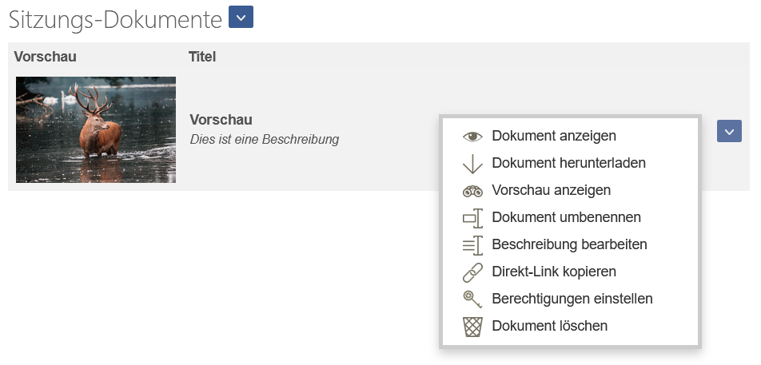The width and height of the screenshot is (761, 365).
Task: Select Beschreibung bearbeiten option
Action: (569, 244)
